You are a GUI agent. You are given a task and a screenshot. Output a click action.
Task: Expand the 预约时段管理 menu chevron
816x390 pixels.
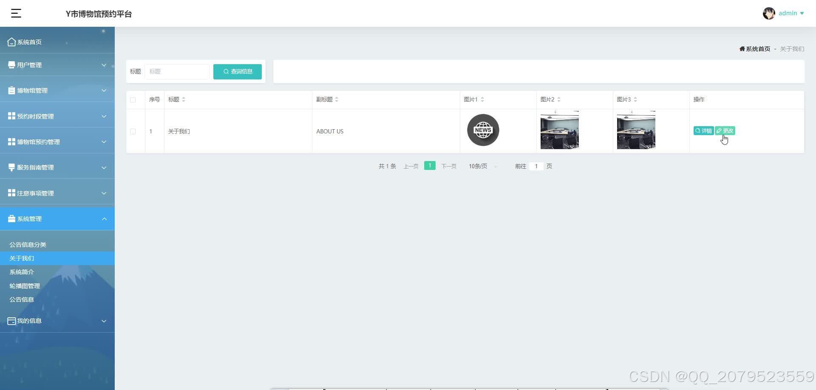click(104, 116)
